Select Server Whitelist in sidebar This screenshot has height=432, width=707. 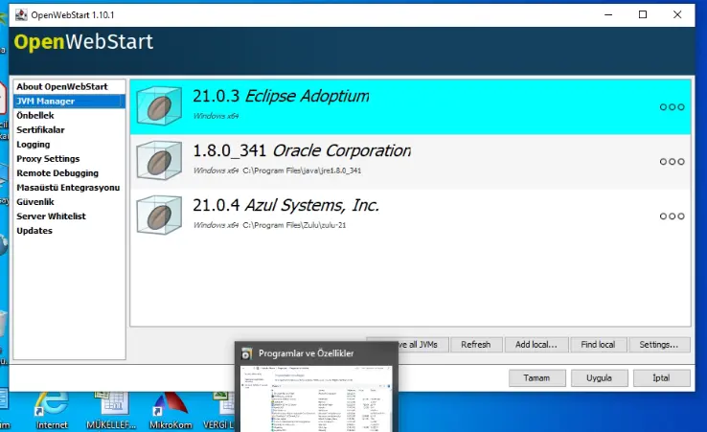[69, 216]
